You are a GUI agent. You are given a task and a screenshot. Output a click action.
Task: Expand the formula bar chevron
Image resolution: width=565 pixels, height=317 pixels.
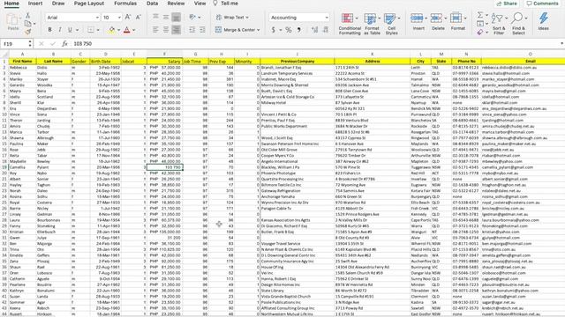pyautogui.click(x=561, y=43)
